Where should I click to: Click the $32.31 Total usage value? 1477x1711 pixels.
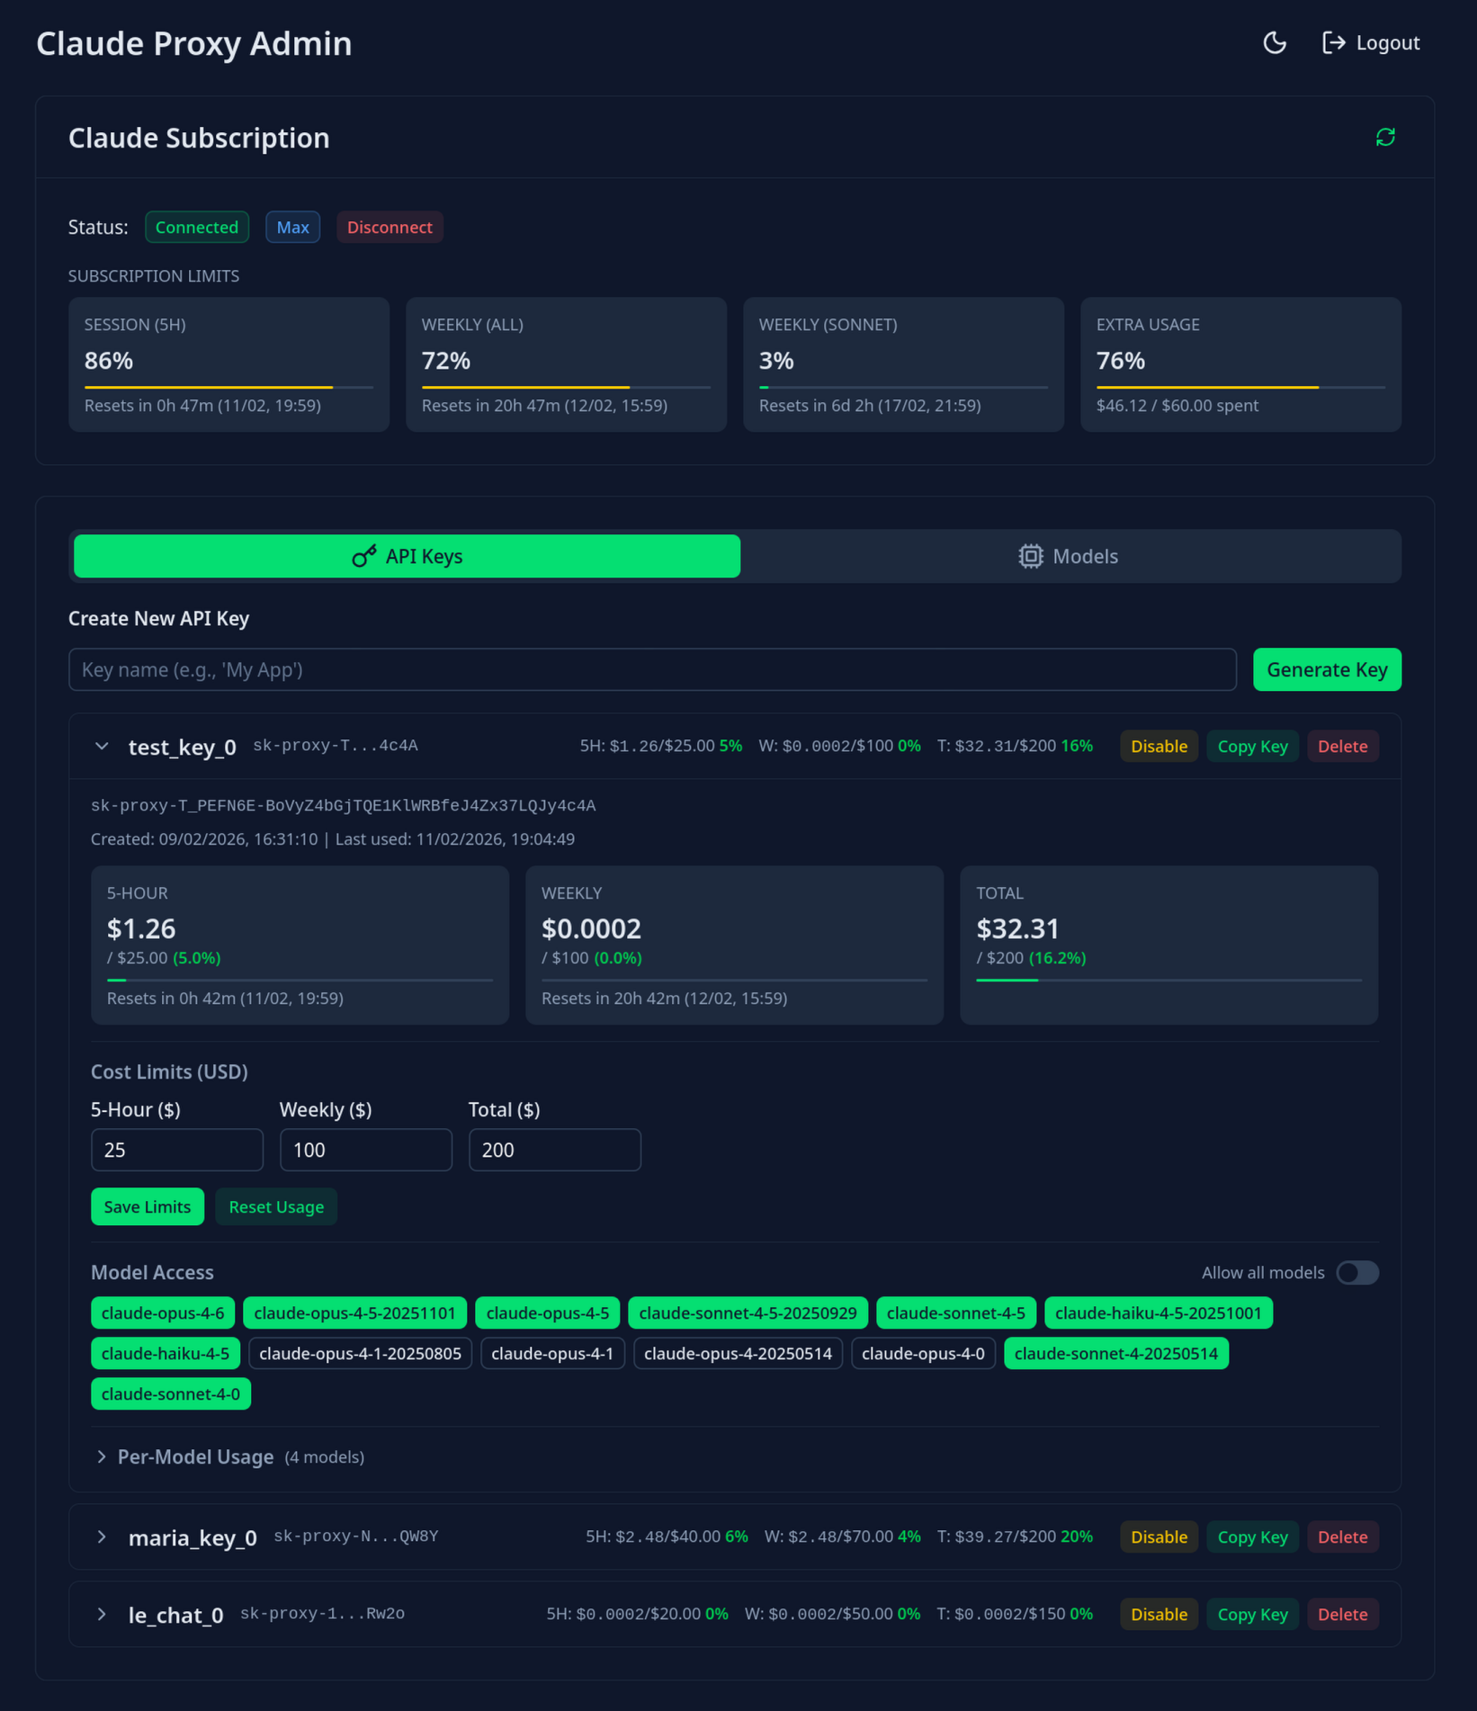pos(1017,927)
